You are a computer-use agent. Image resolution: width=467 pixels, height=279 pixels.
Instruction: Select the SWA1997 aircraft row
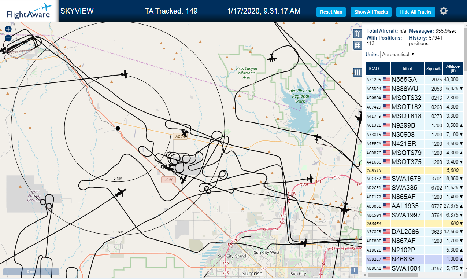coord(415,215)
